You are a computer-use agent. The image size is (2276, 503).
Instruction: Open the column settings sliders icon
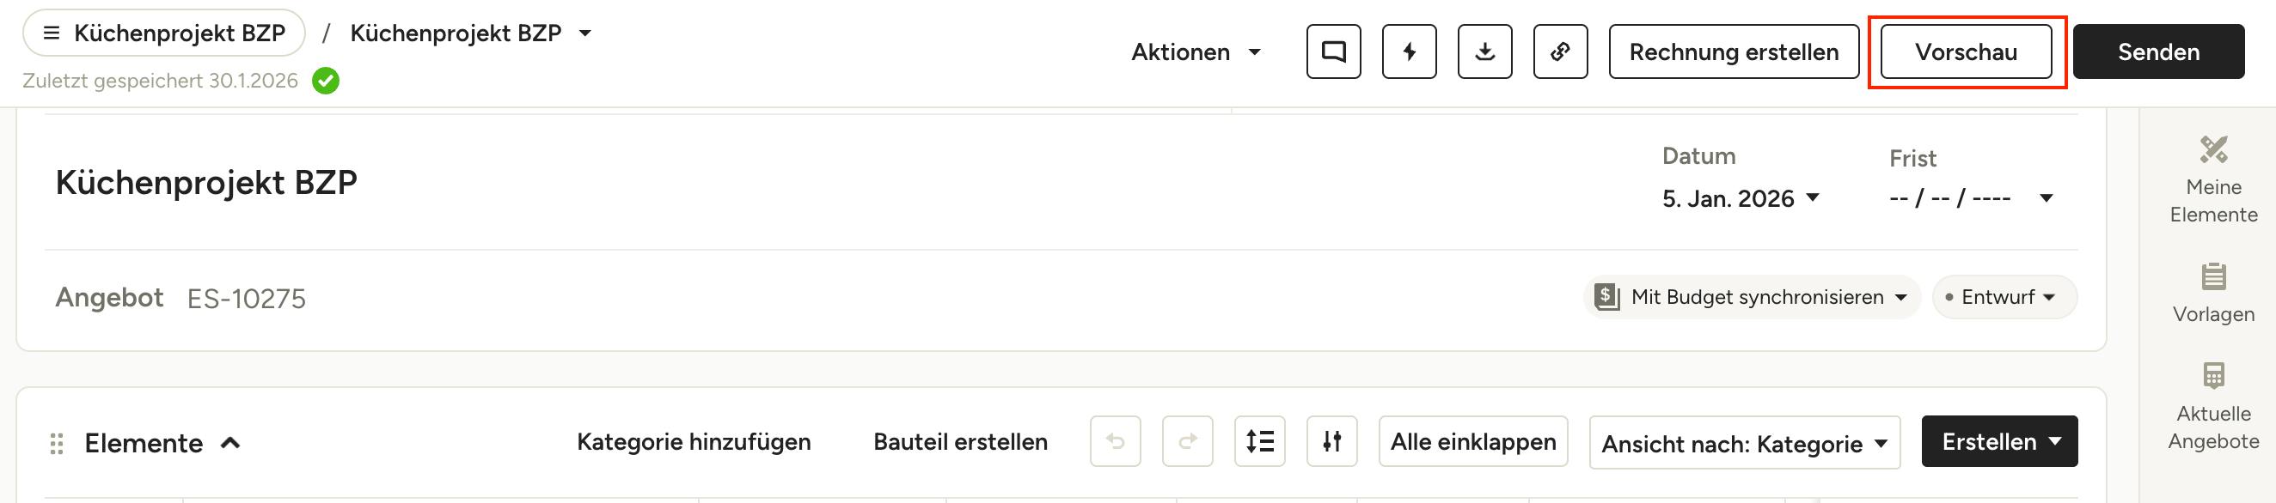(x=1331, y=441)
